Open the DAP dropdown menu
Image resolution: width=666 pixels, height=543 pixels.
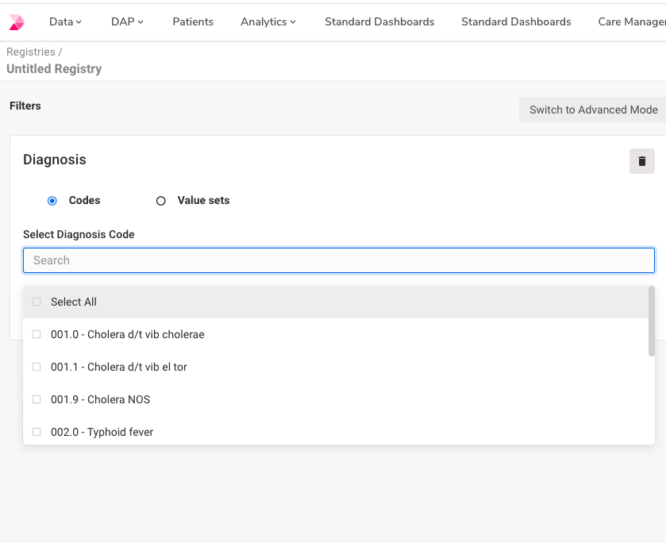pos(127,21)
